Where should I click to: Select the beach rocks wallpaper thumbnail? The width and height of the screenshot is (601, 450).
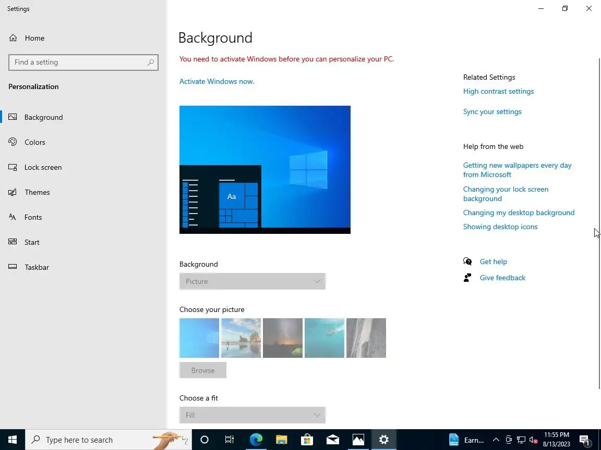click(241, 338)
